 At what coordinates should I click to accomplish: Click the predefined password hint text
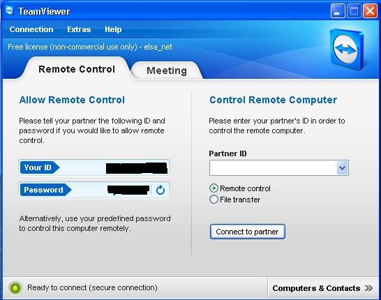95,223
